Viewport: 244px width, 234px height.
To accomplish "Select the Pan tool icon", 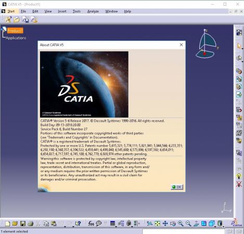I will (165, 224).
